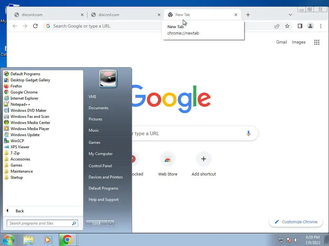This screenshot has width=329, height=246.
Task: Open the Web Store shortcut
Action: coord(168,164)
